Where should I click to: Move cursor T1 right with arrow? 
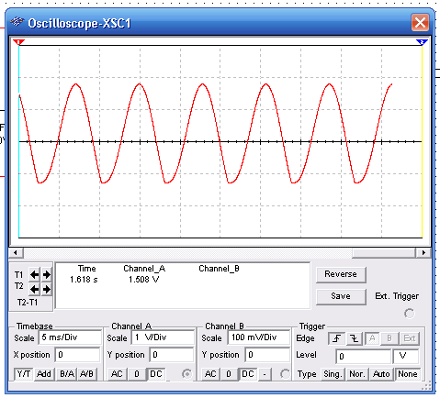click(x=47, y=275)
